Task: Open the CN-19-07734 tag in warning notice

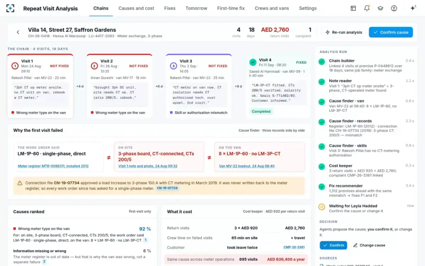Action: pos(168,188)
